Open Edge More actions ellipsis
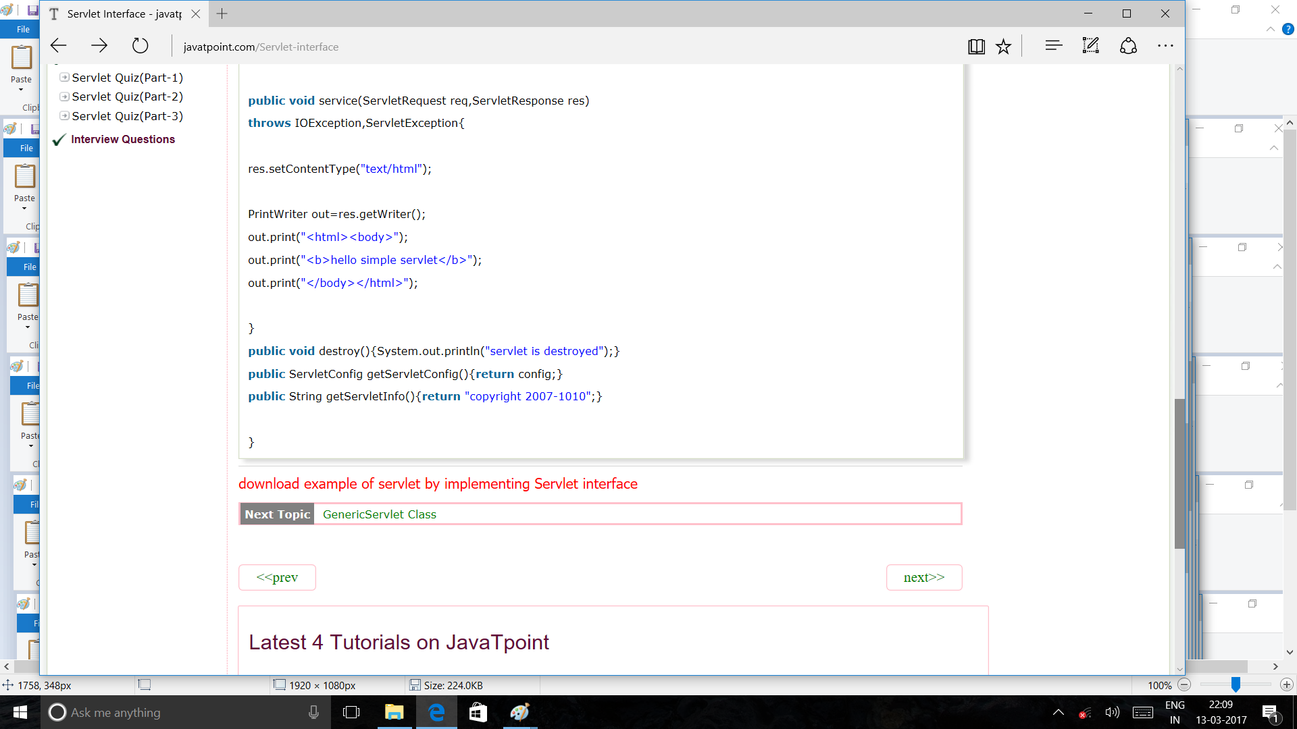Screen dimensions: 1297x729 [x=1165, y=46]
